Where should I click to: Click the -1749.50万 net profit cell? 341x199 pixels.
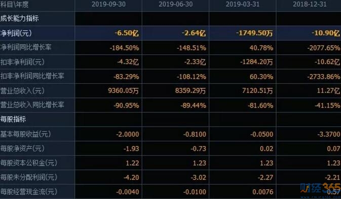pos(254,33)
